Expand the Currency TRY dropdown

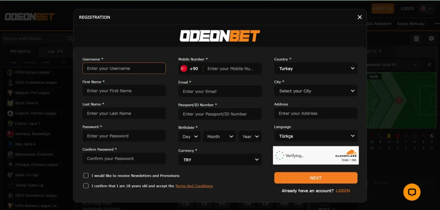click(220, 160)
